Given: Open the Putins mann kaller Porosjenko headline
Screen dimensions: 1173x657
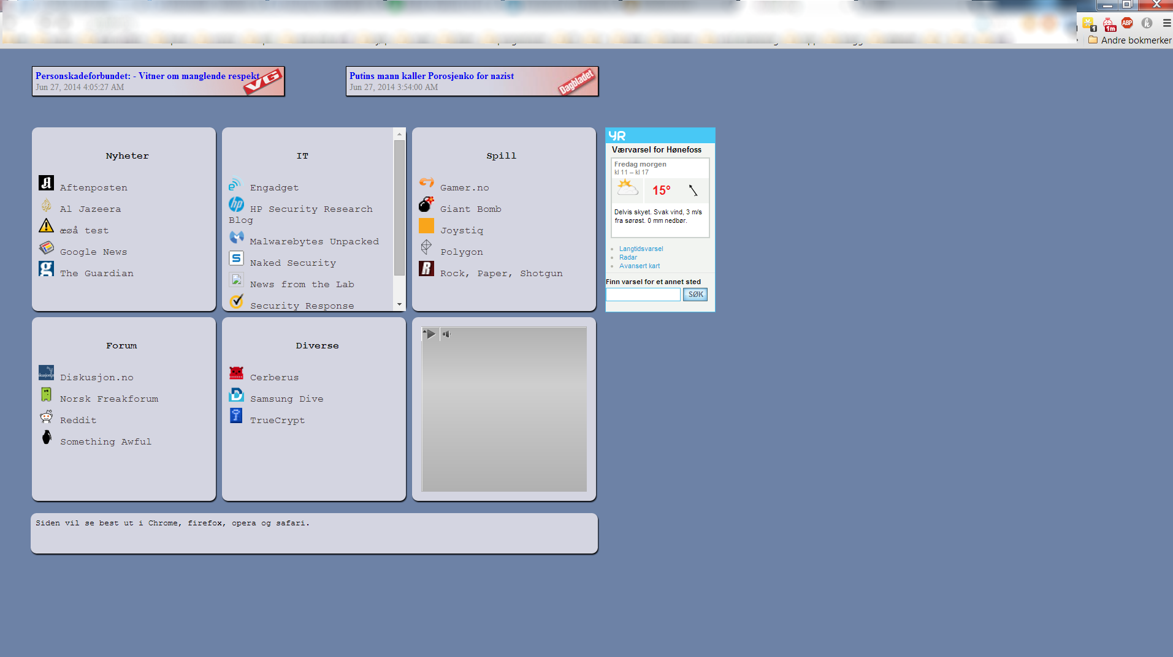Looking at the screenshot, I should 432,76.
